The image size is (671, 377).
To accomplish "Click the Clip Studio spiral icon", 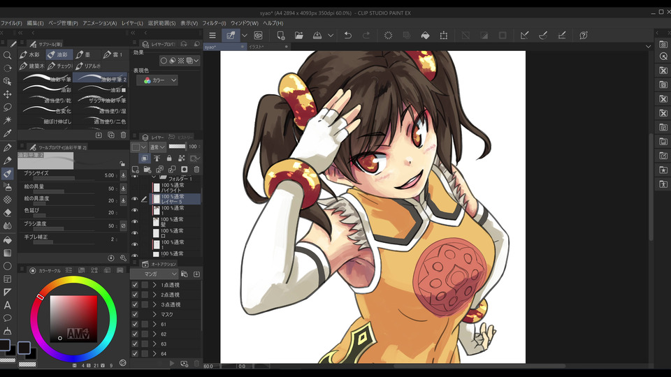I will click(258, 36).
